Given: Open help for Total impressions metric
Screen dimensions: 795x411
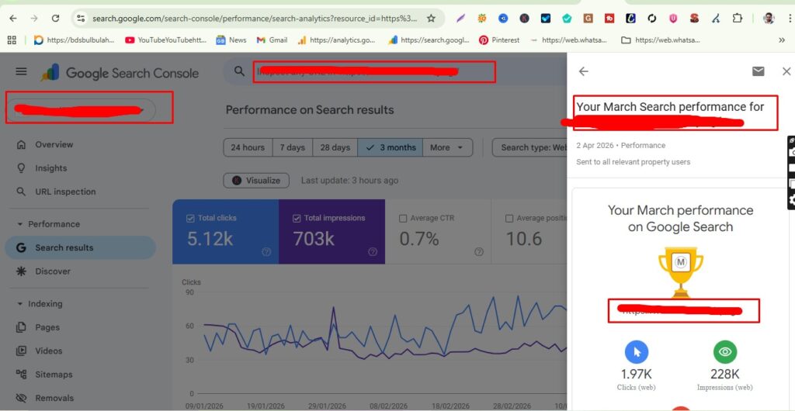Looking at the screenshot, I should pyautogui.click(x=373, y=251).
